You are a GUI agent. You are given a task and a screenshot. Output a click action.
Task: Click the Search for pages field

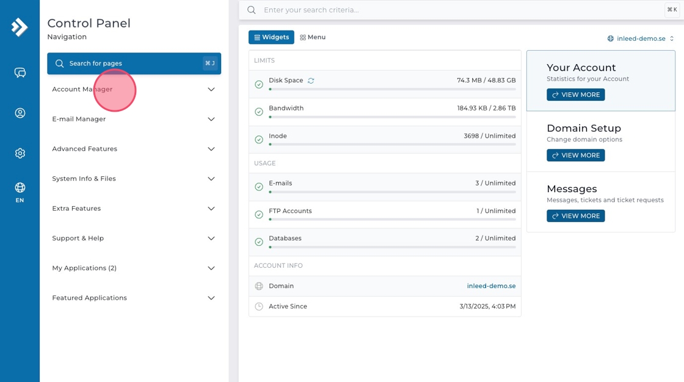[134, 63]
